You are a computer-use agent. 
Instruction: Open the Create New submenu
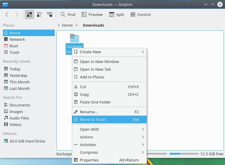pos(109,52)
